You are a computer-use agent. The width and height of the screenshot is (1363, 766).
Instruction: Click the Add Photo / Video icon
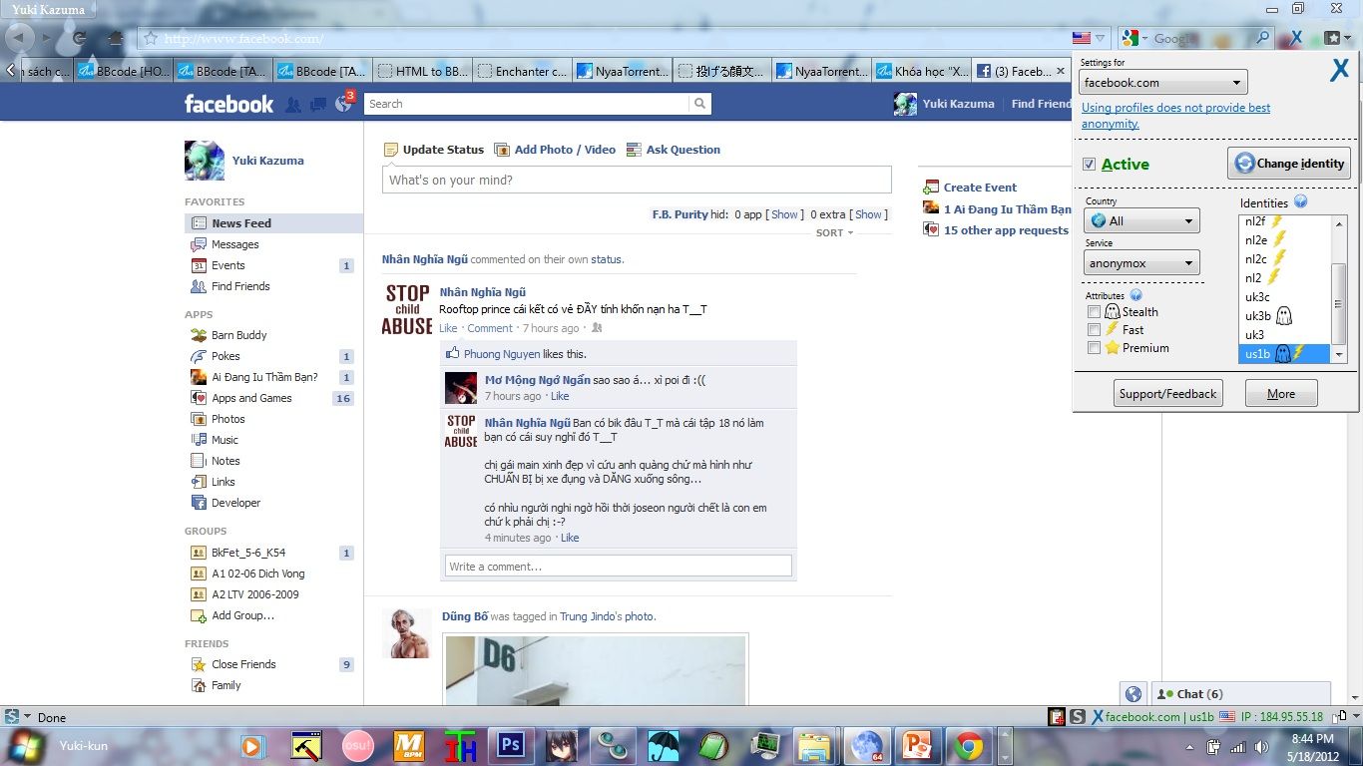[502, 150]
